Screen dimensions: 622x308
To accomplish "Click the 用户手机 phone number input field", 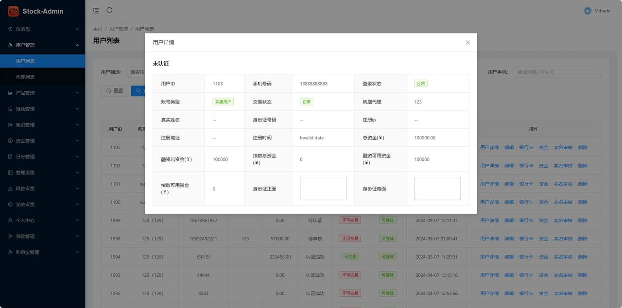I will click(x=556, y=71).
